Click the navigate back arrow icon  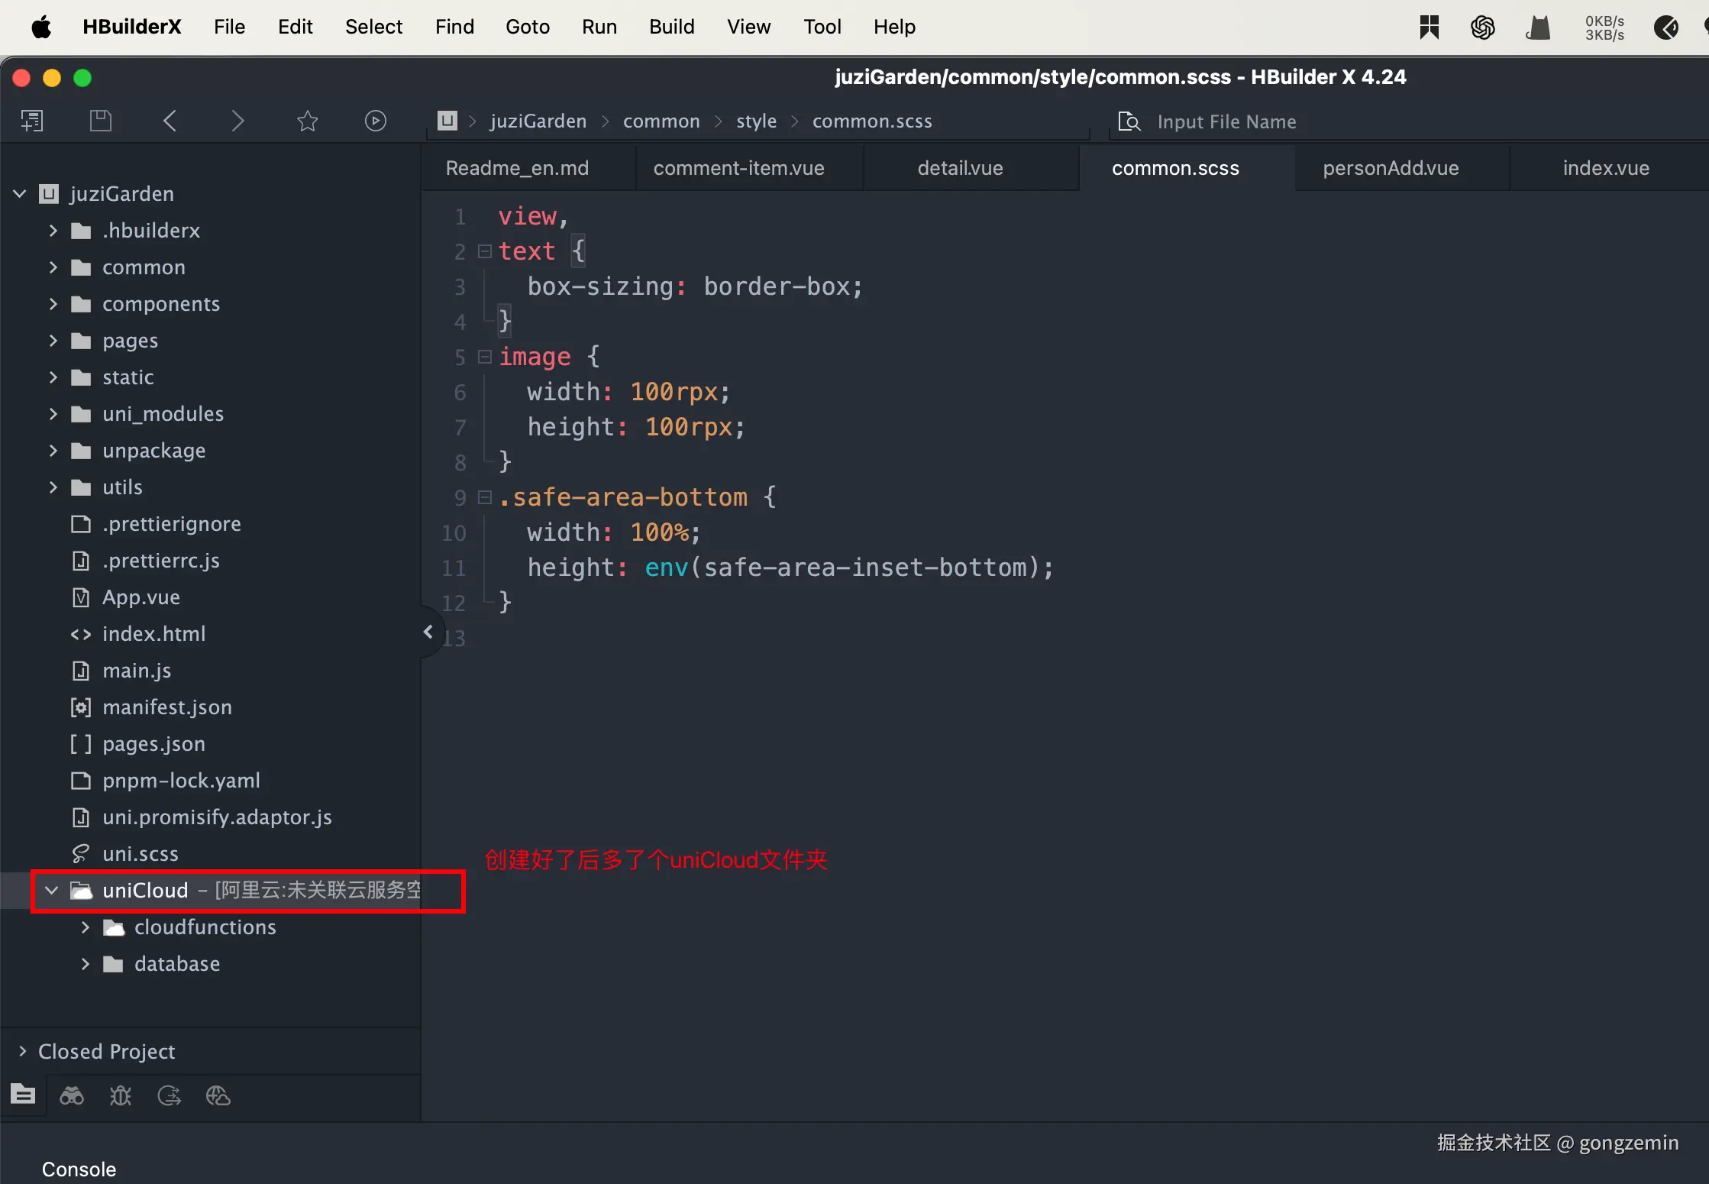170,121
